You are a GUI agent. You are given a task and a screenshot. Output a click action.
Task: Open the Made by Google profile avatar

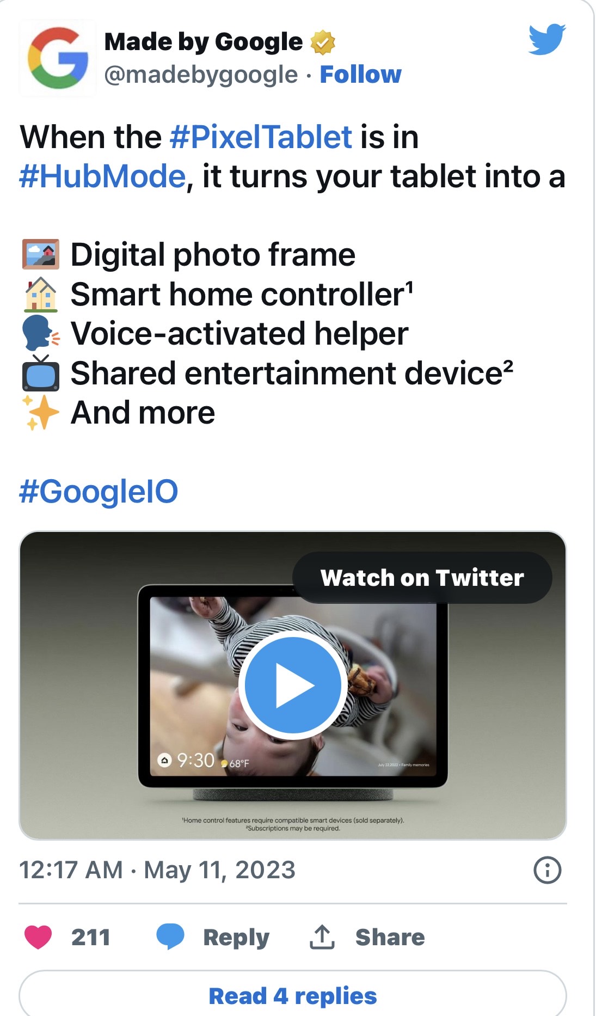(x=58, y=58)
